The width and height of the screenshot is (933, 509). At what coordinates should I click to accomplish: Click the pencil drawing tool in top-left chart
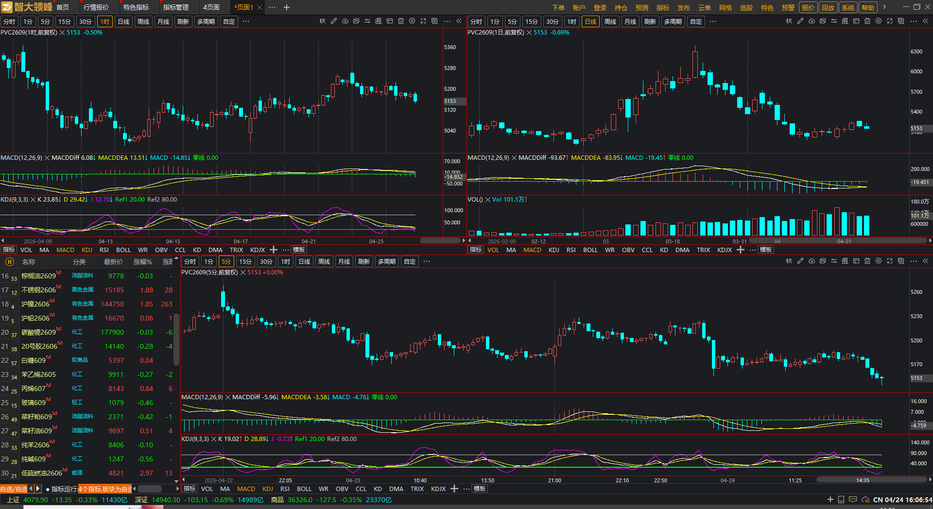pyautogui.click(x=334, y=21)
